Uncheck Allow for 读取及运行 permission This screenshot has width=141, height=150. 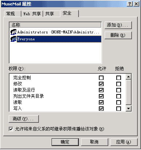(101, 90)
